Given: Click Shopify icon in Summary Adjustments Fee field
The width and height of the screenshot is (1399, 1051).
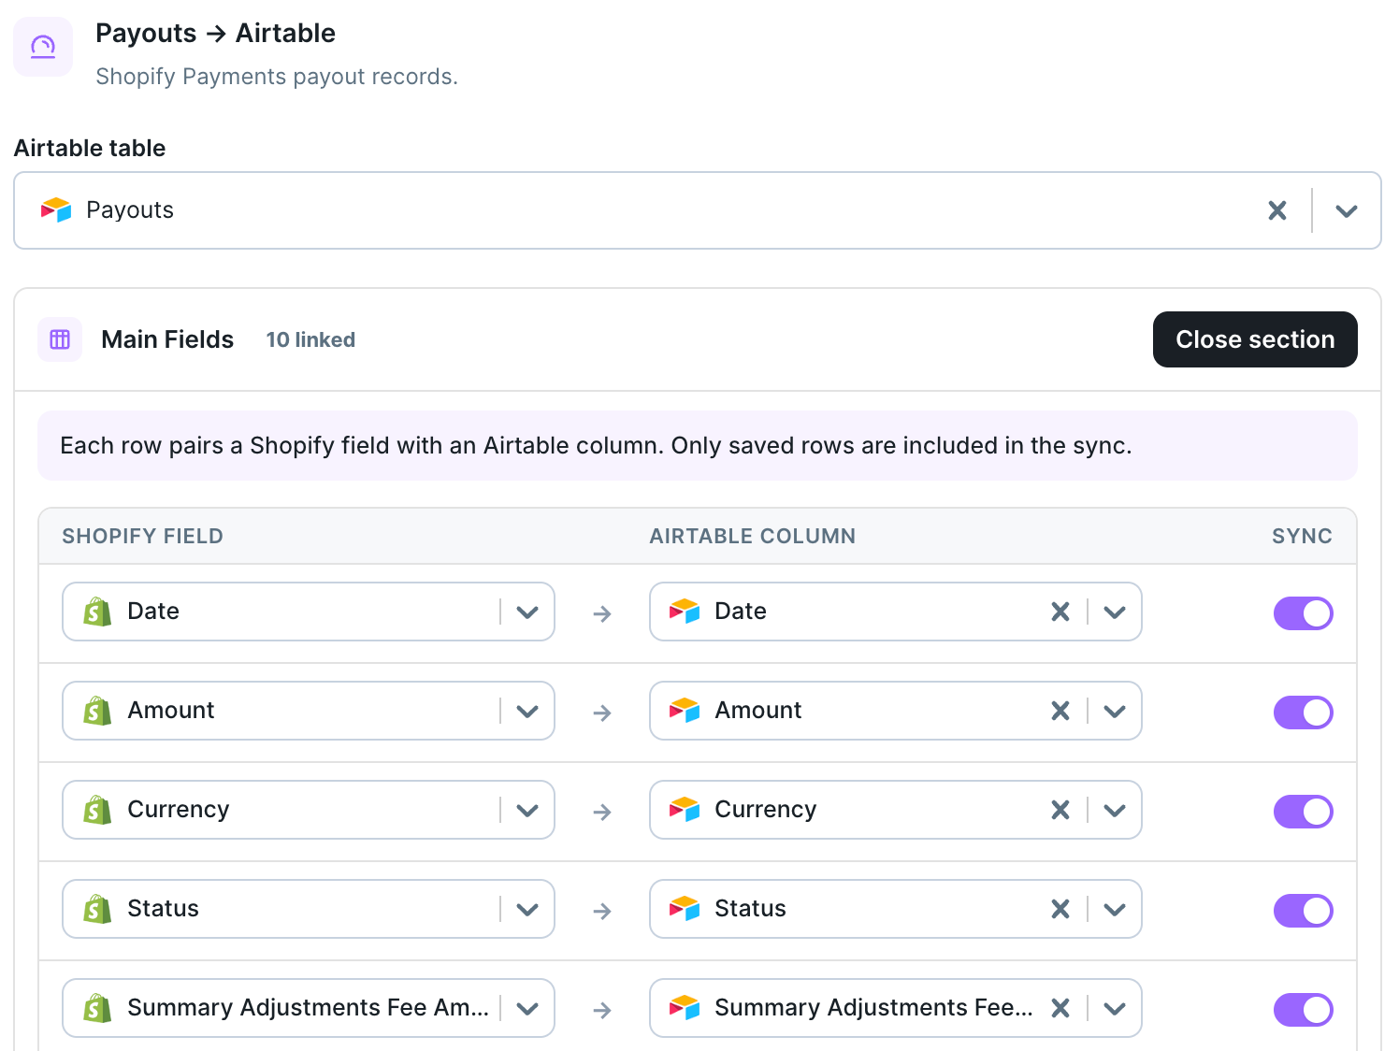Looking at the screenshot, I should 97,1008.
